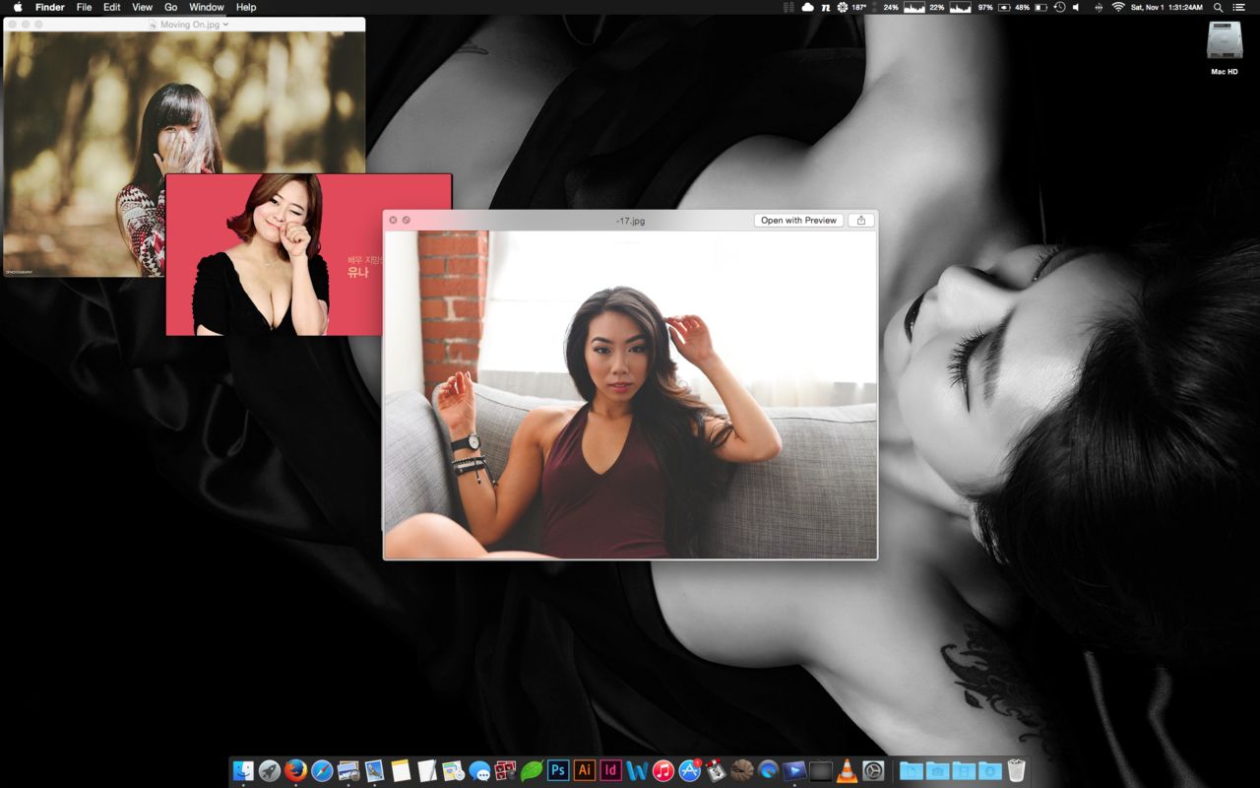The image size is (1260, 788).
Task: Open Notification Center list icon
Action: point(1239,7)
